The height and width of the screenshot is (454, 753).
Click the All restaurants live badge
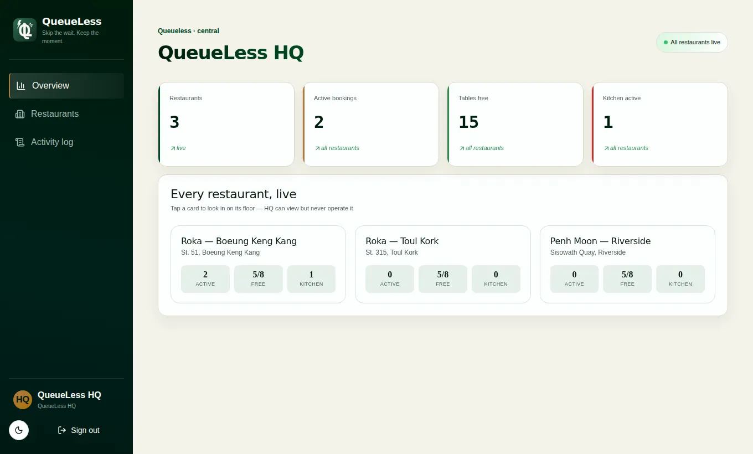(692, 42)
